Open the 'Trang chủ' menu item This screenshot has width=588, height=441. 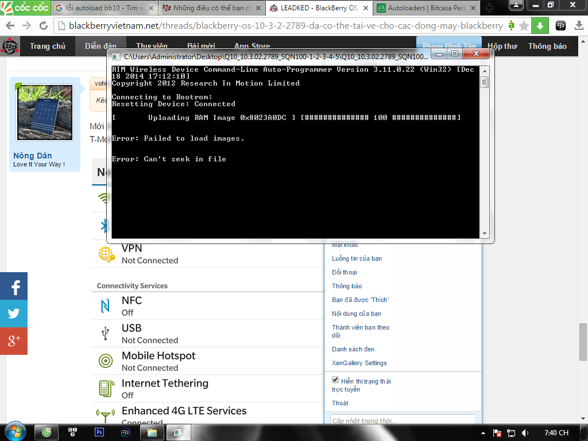[x=48, y=47]
